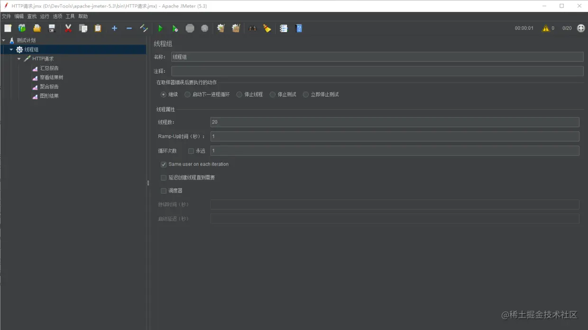Select 聚合报告 listener in the tree

point(49,87)
